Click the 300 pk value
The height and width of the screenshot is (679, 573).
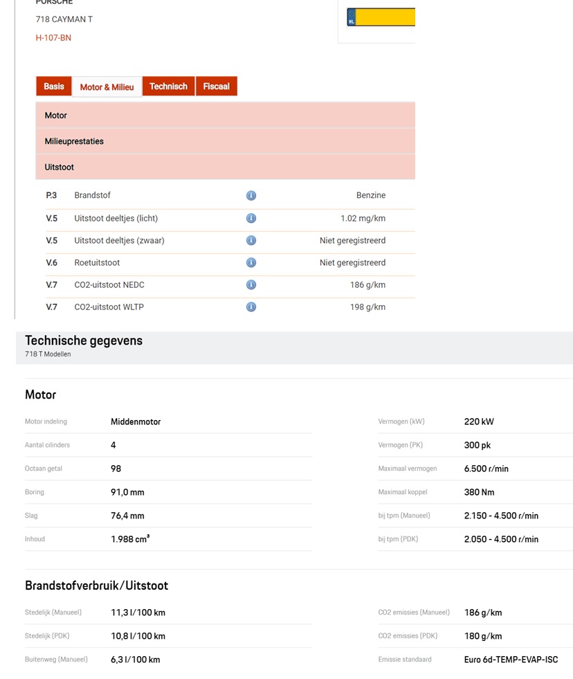tap(477, 445)
